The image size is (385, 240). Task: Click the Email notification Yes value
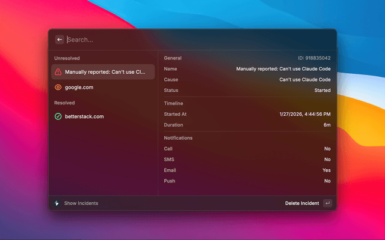point(326,170)
